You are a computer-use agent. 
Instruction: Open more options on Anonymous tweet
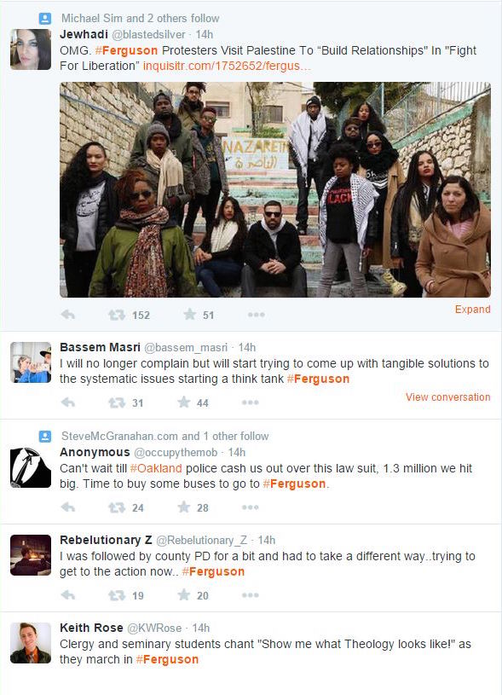(x=251, y=507)
